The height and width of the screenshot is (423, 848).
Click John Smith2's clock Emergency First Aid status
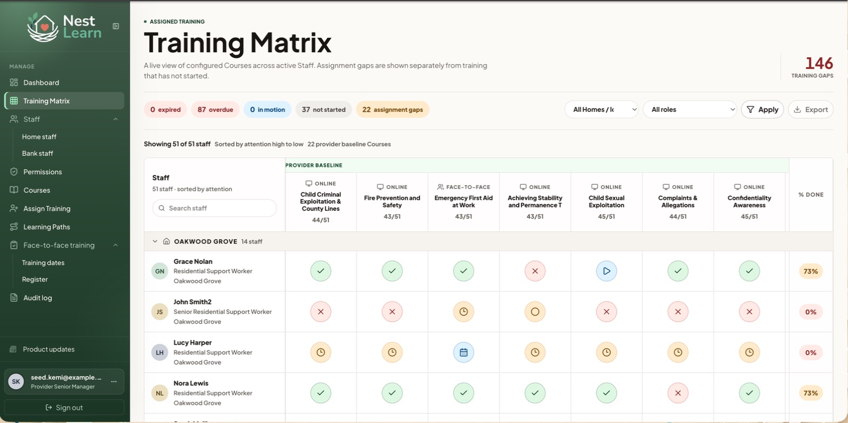463,312
